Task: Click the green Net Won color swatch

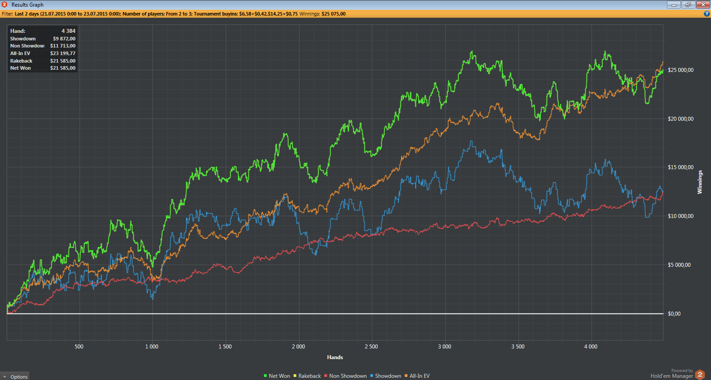Action: (265, 376)
